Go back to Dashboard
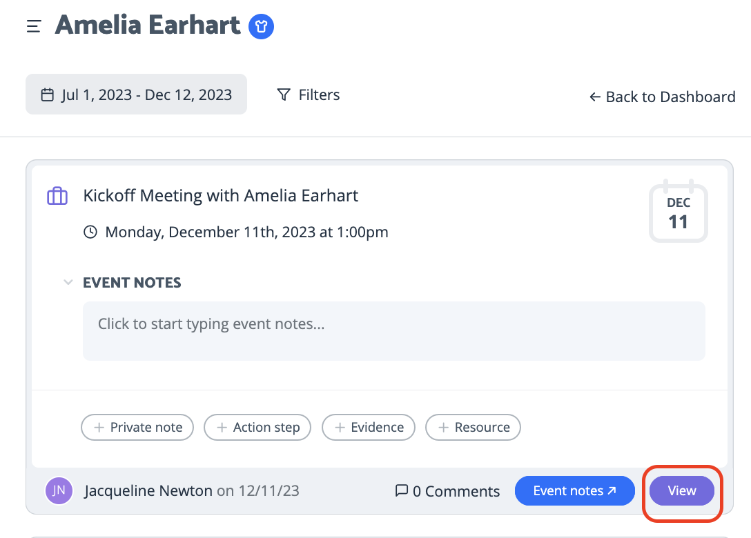Image resolution: width=751 pixels, height=538 pixels. [663, 97]
